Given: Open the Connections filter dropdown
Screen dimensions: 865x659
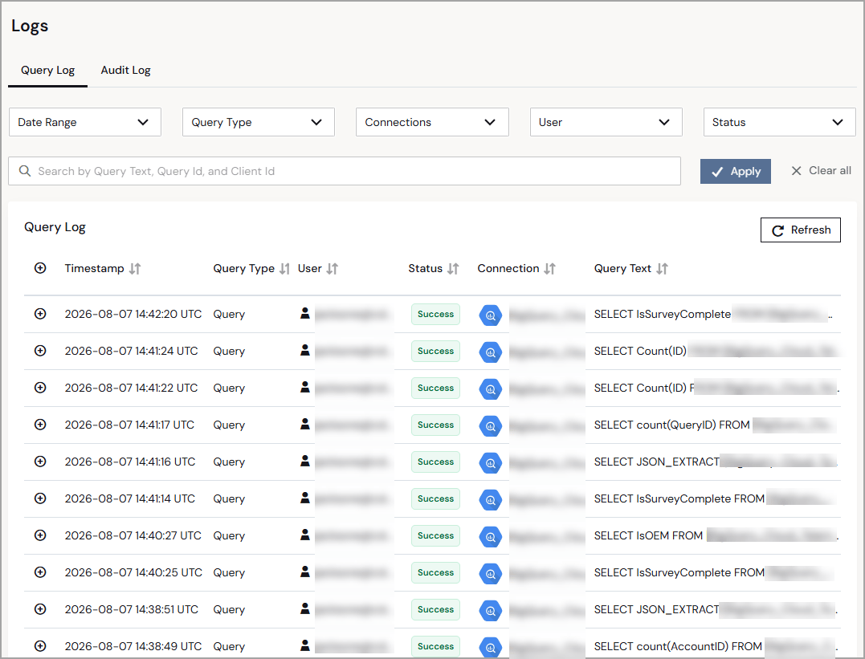Looking at the screenshot, I should 432,122.
